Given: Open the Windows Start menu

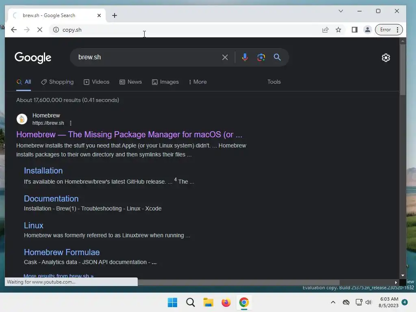Looking at the screenshot, I should (x=172, y=302).
